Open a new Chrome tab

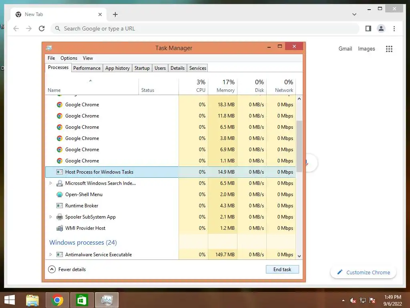click(x=115, y=14)
